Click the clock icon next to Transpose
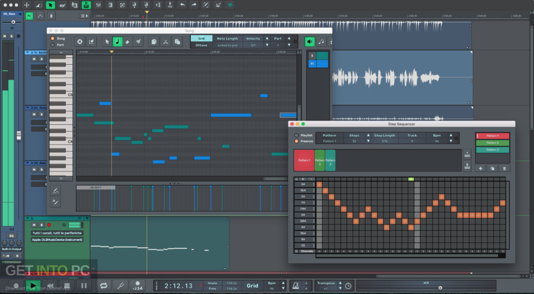The height and width of the screenshot is (294, 534). tap(348, 286)
